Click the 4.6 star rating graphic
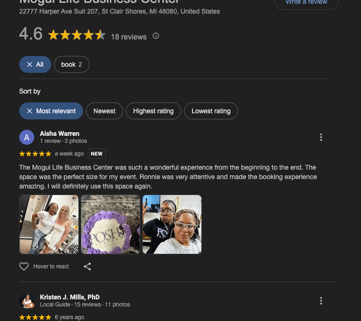This screenshot has width=361, height=321. [77, 35]
